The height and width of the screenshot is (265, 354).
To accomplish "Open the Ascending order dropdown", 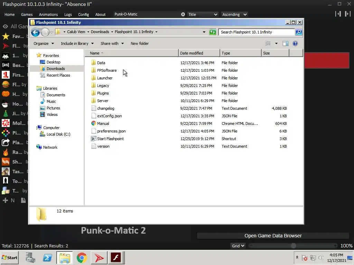I will pos(234,14).
